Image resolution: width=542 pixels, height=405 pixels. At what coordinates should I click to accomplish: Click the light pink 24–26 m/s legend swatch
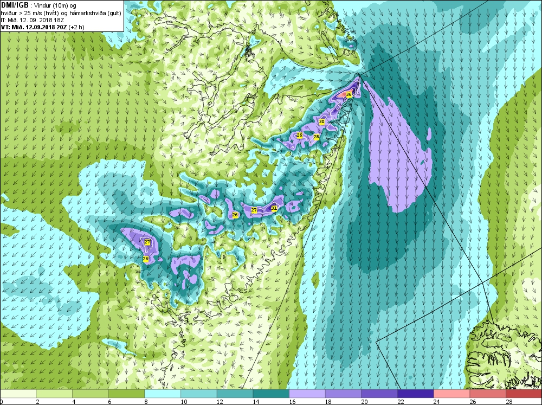[x=451, y=394]
